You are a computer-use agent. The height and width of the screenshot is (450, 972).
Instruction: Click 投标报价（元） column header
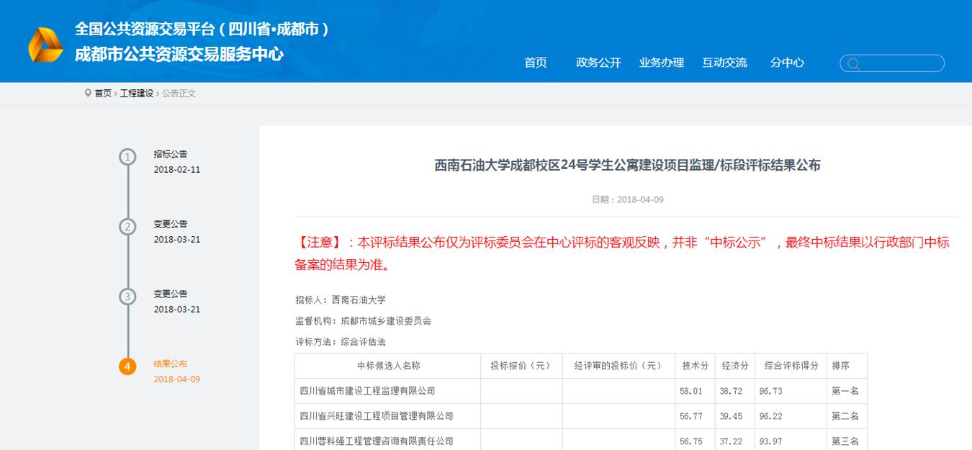pyautogui.click(x=522, y=366)
